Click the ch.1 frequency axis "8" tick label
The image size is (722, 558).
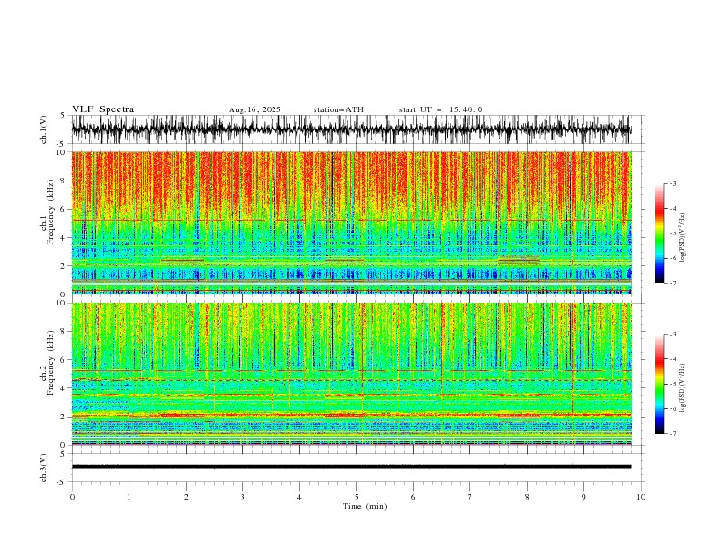coord(64,181)
